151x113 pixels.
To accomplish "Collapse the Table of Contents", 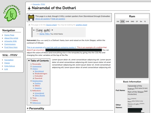I will [x=29, y=61].
